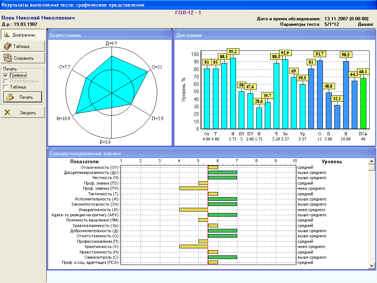The height and width of the screenshot is (283, 377).
Task: Click the scrollbar down arrow in Стандартизированные оценки
Action: coord(372,266)
